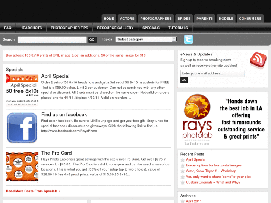271x203 pixels.
Task: Switch to the CONSUMERS tab
Action: (250, 19)
